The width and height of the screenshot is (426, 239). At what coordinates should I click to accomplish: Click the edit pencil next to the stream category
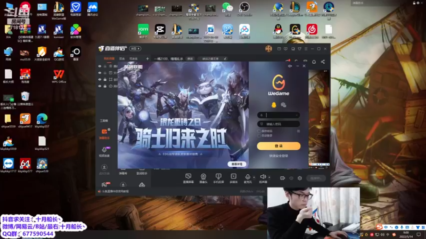tap(225, 59)
